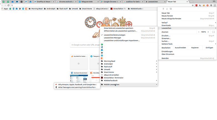Screen dimensions: 217x120
Task: Click Kopieren button in menu
Action: point(195,48)
